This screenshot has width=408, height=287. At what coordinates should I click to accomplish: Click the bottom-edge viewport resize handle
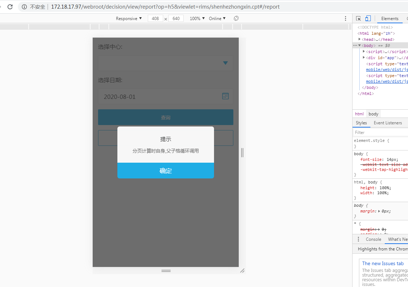point(166,271)
